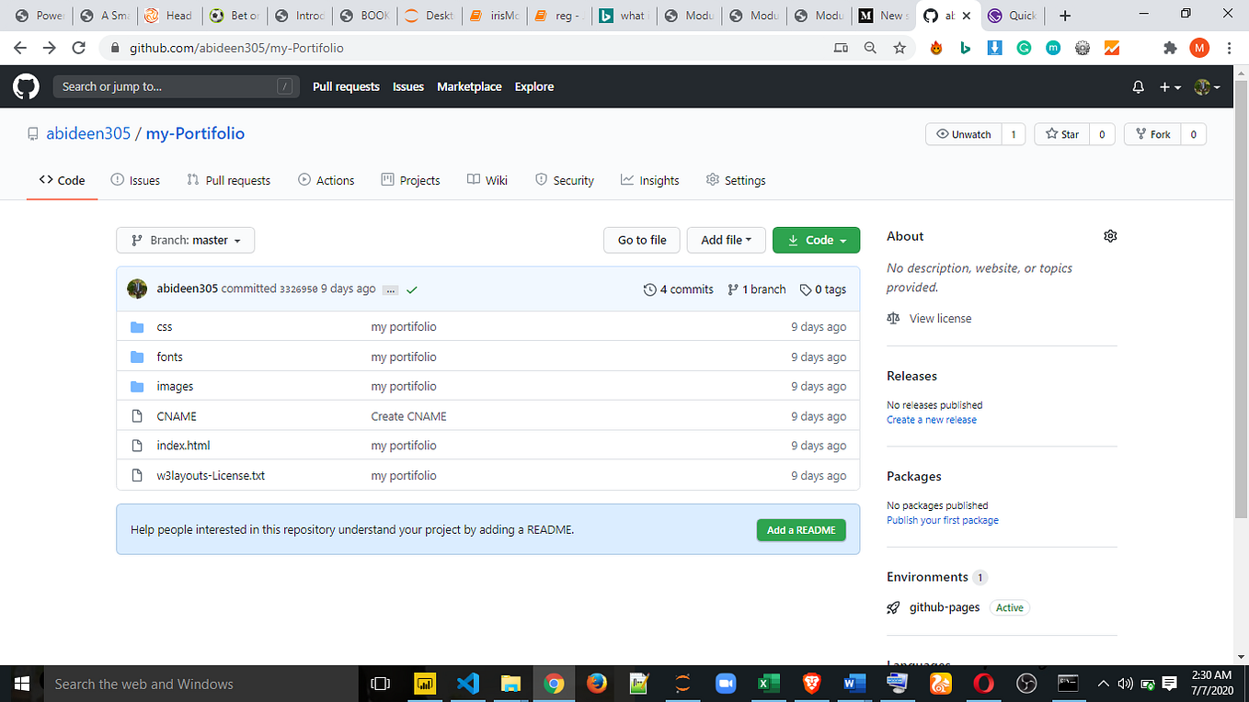Open commit history via the 4 commits icon
This screenshot has height=702, width=1249.
point(649,289)
